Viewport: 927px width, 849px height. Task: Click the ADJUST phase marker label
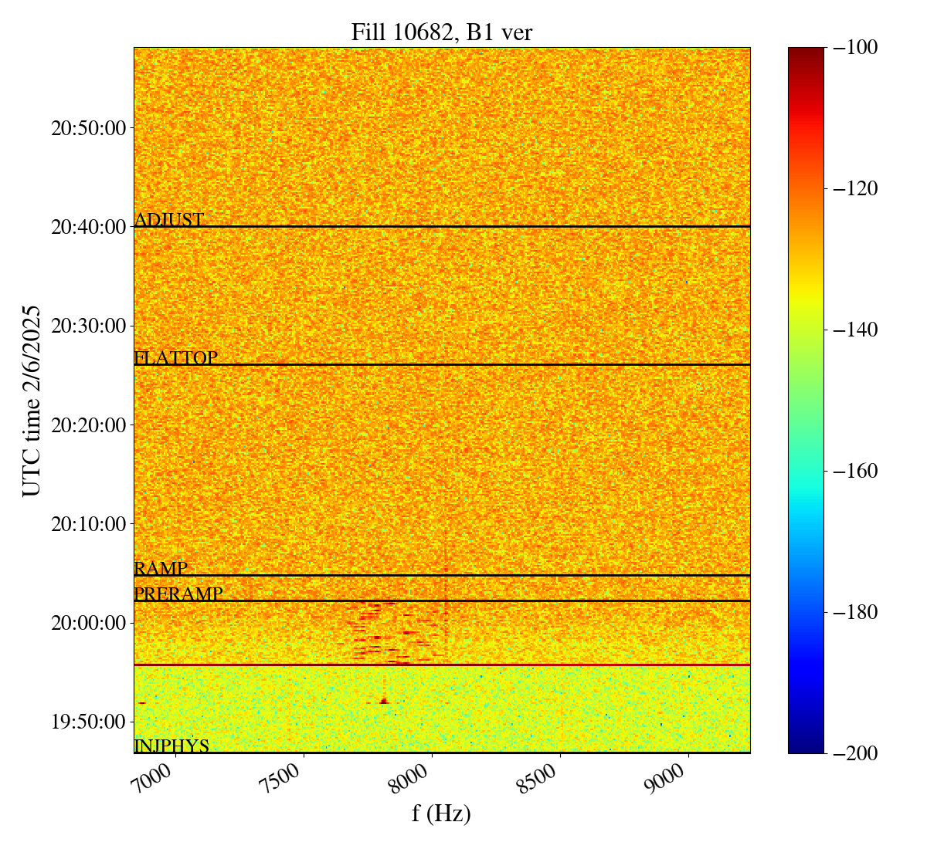point(169,220)
